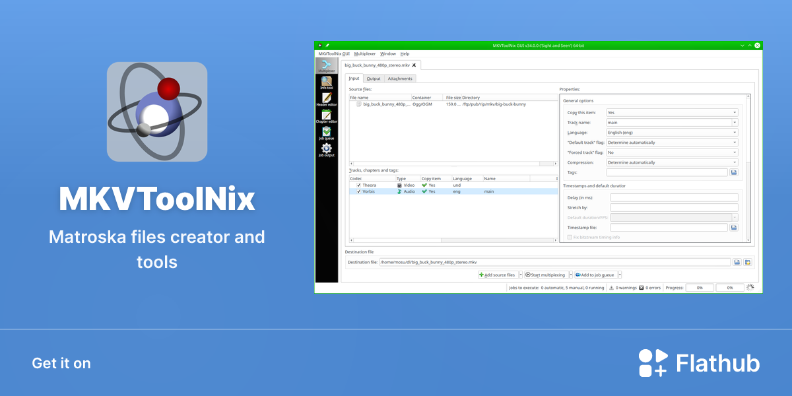Click the Video type icon in Theora row
Viewport: 792px width, 396px height.
pos(399,185)
